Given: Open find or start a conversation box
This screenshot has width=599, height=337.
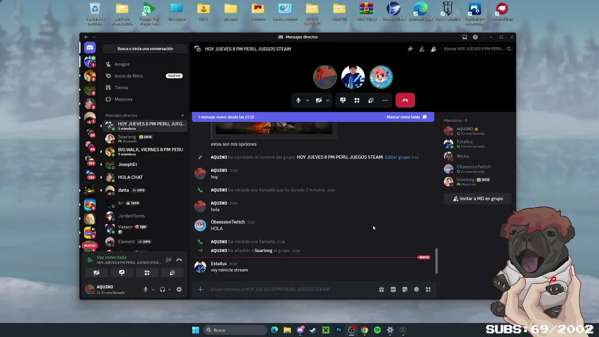Looking at the screenshot, I should 145,49.
